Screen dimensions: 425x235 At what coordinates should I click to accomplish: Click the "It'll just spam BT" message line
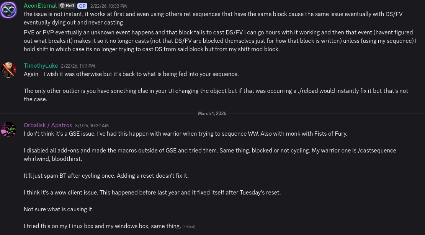(106, 176)
